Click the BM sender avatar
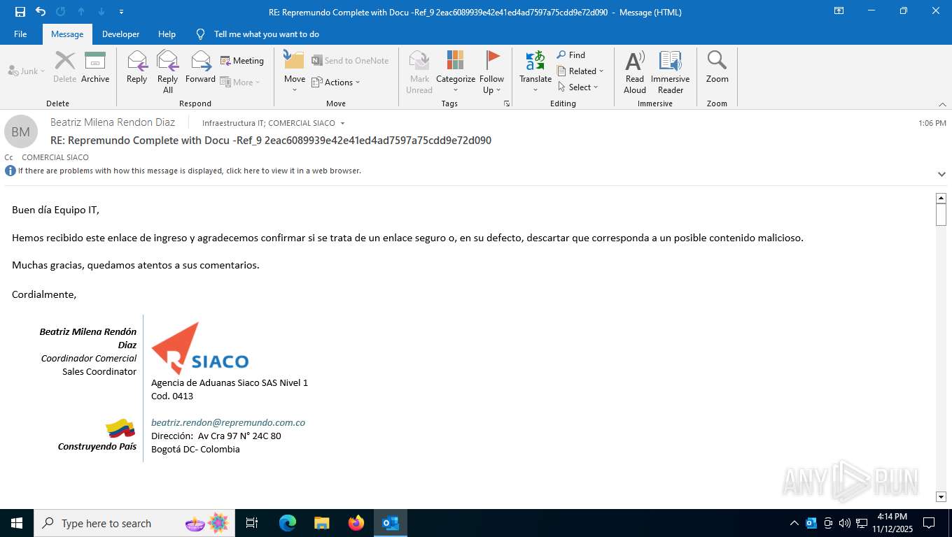The height and width of the screenshot is (537, 952). tap(21, 131)
